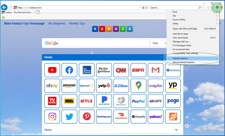Click the scroll-to-top round arrow button
Screen dimensions: 225x136
click(x=187, y=126)
